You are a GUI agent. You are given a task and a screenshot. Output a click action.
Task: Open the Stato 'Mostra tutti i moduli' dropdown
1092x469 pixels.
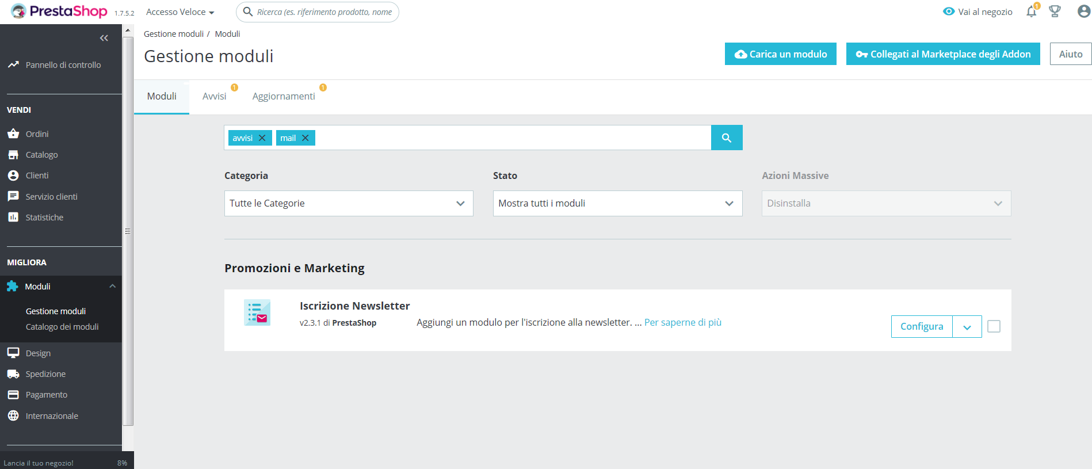click(x=617, y=203)
